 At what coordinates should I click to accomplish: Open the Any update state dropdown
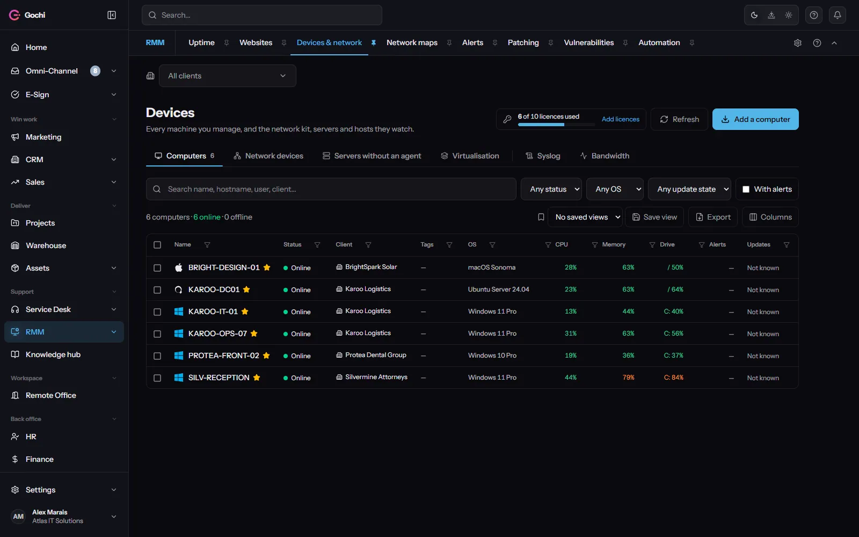[x=690, y=189]
